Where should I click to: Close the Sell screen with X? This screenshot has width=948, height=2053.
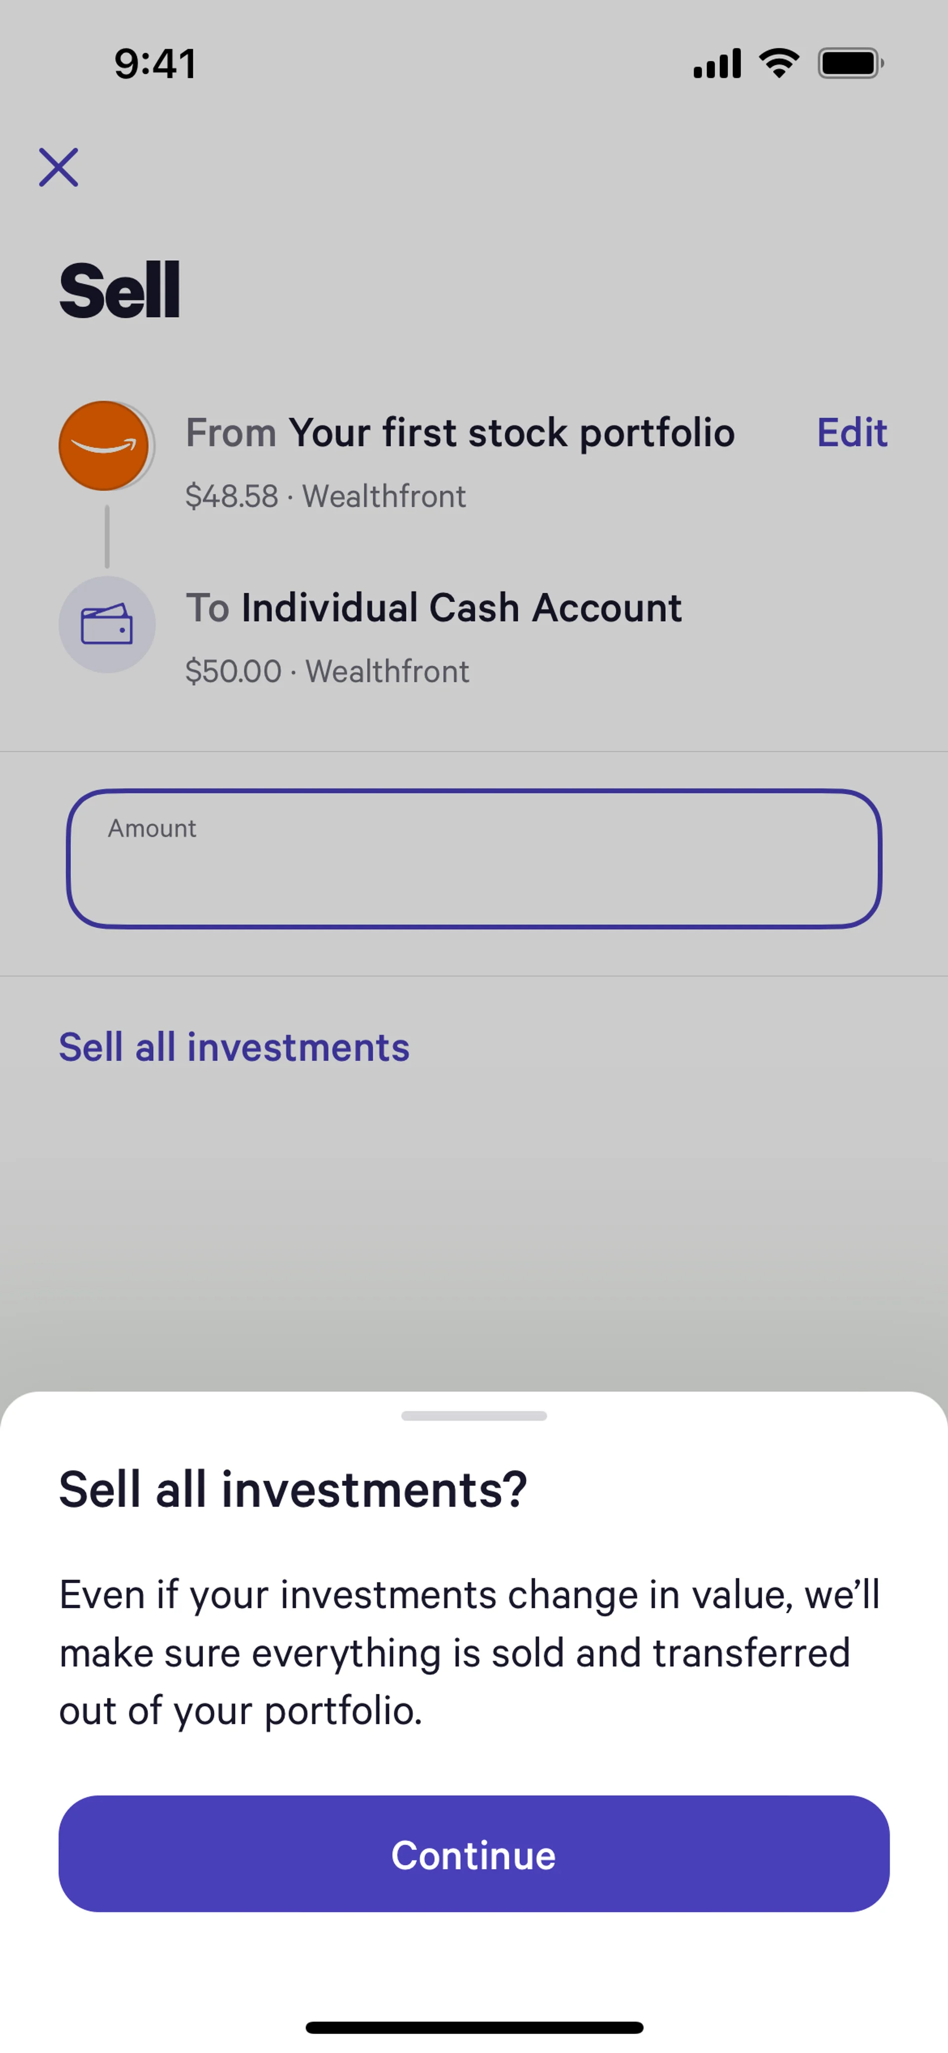pos(59,168)
